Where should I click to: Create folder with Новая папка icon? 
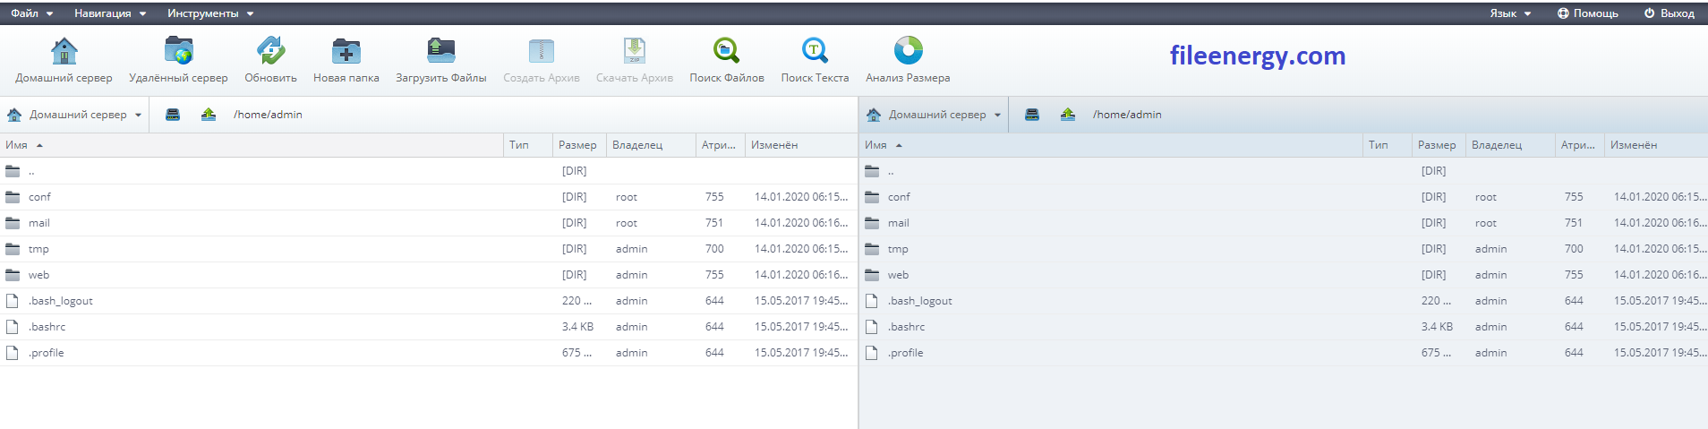point(346,51)
